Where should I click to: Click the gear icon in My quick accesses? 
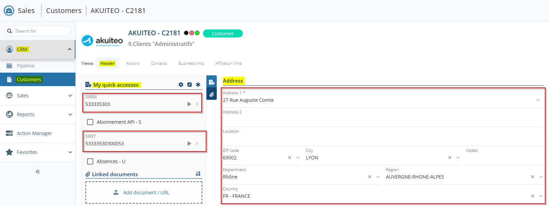pyautogui.click(x=181, y=85)
